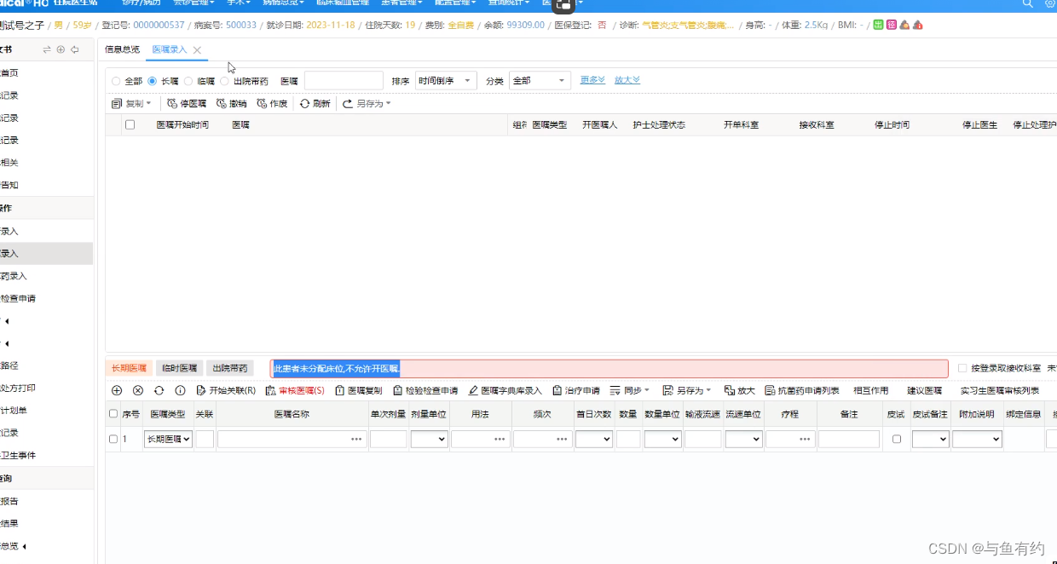
Task: Click the 作废 (void) toolbar icon
Action: (x=271, y=103)
